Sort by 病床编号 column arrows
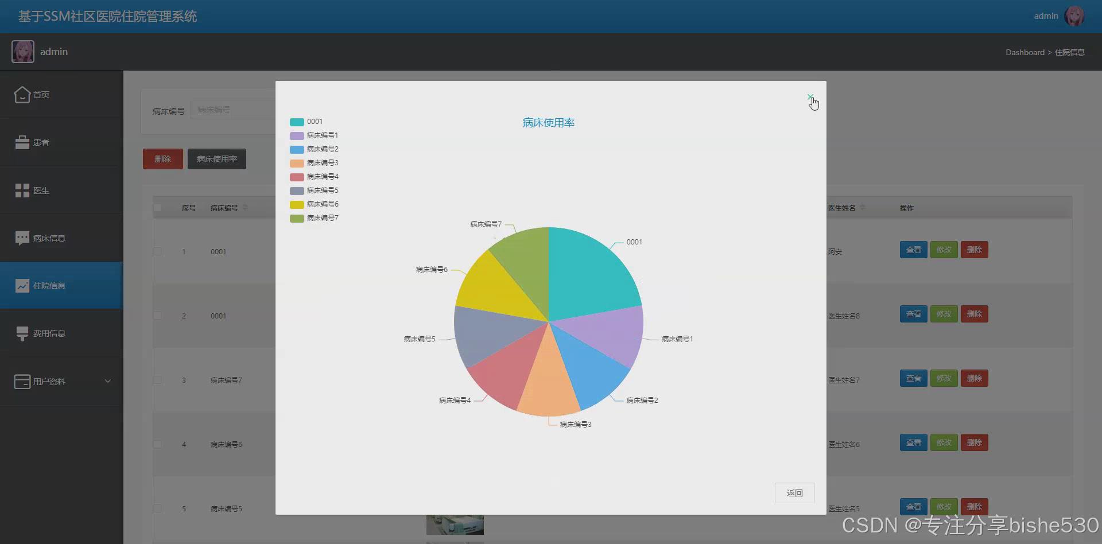Screen dimensions: 1102x544 (246, 208)
